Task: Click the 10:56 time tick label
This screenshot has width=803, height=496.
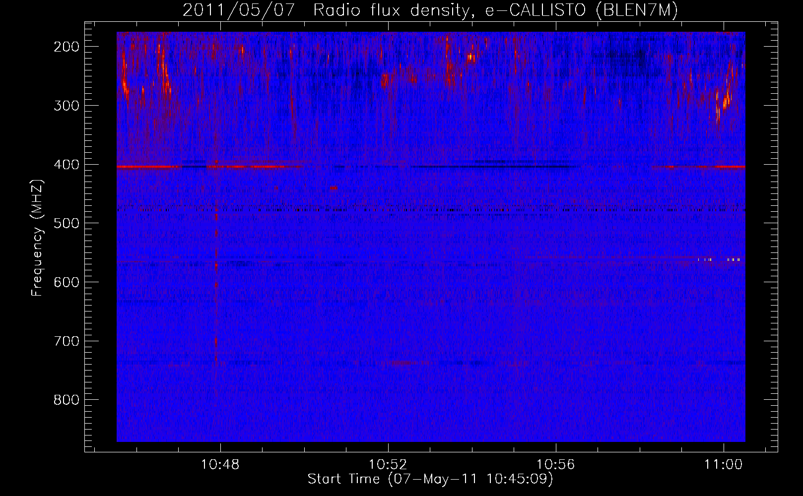Action: [556, 465]
